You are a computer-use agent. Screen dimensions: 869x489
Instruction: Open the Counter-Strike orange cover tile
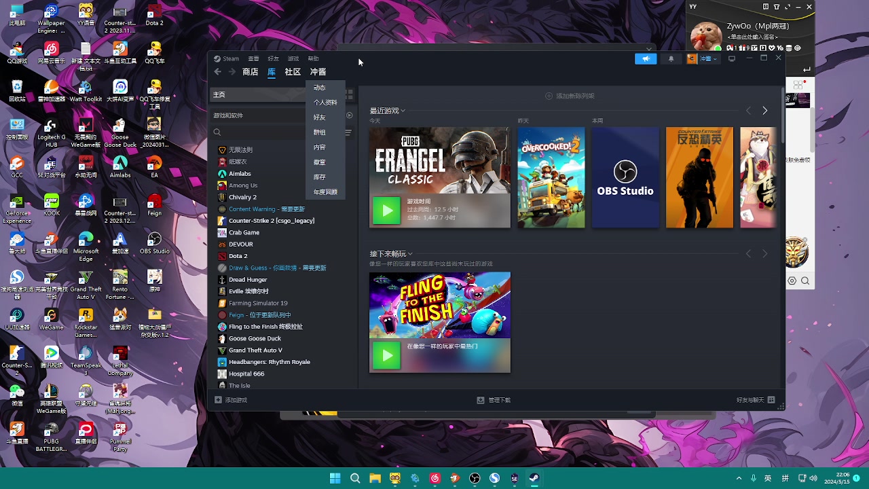coord(699,177)
